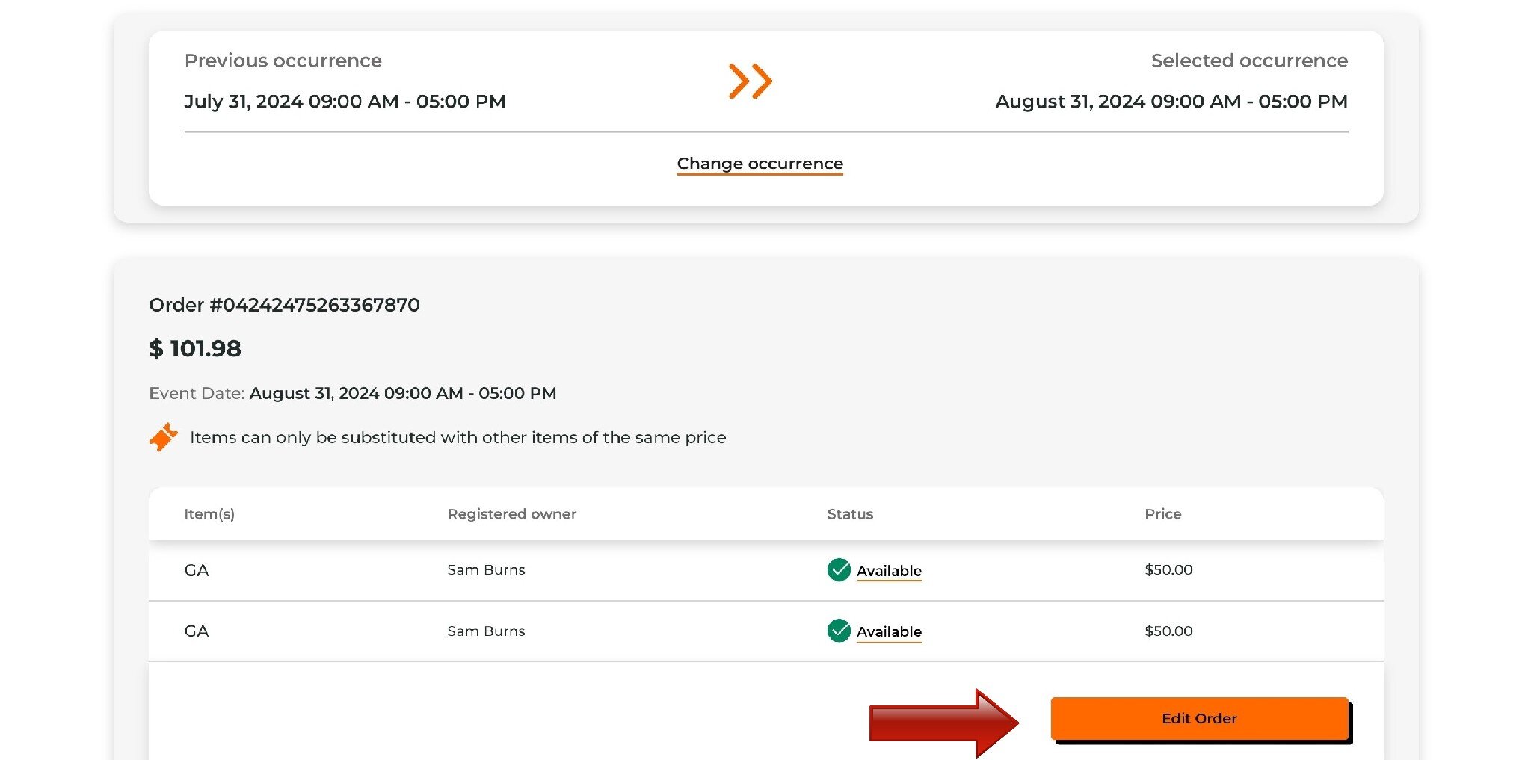Click the $50.00 price in second row
The image size is (1531, 760).
click(x=1168, y=631)
